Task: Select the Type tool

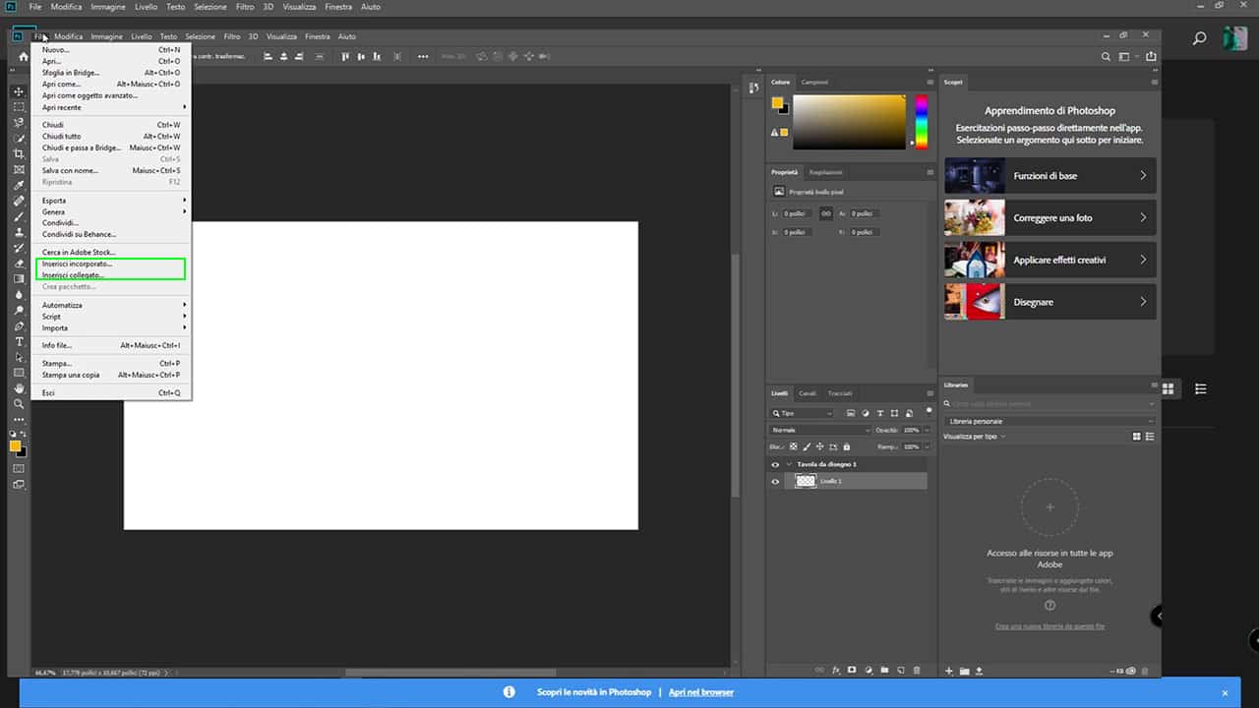Action: (x=19, y=341)
